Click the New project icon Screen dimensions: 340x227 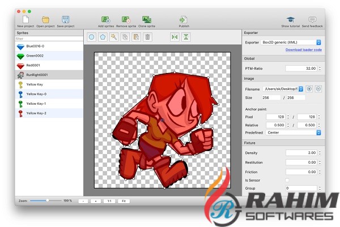[x=25, y=19]
